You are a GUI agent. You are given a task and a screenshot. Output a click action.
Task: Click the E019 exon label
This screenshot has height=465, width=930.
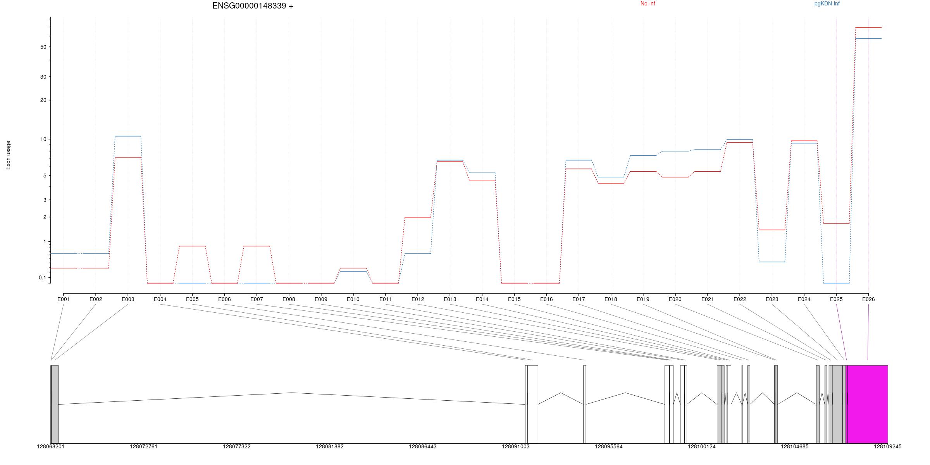click(643, 299)
